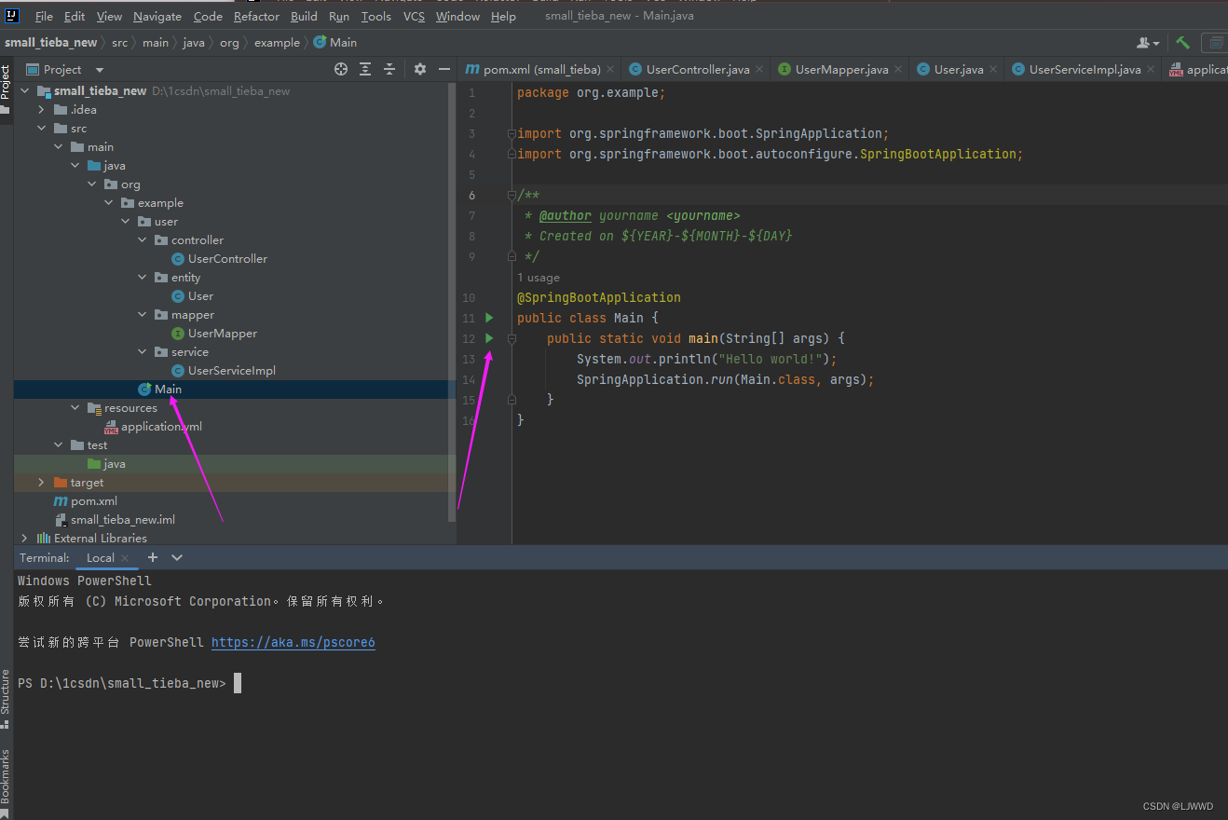This screenshot has width=1228, height=820.
Task: Open the File menu
Action: tap(44, 17)
